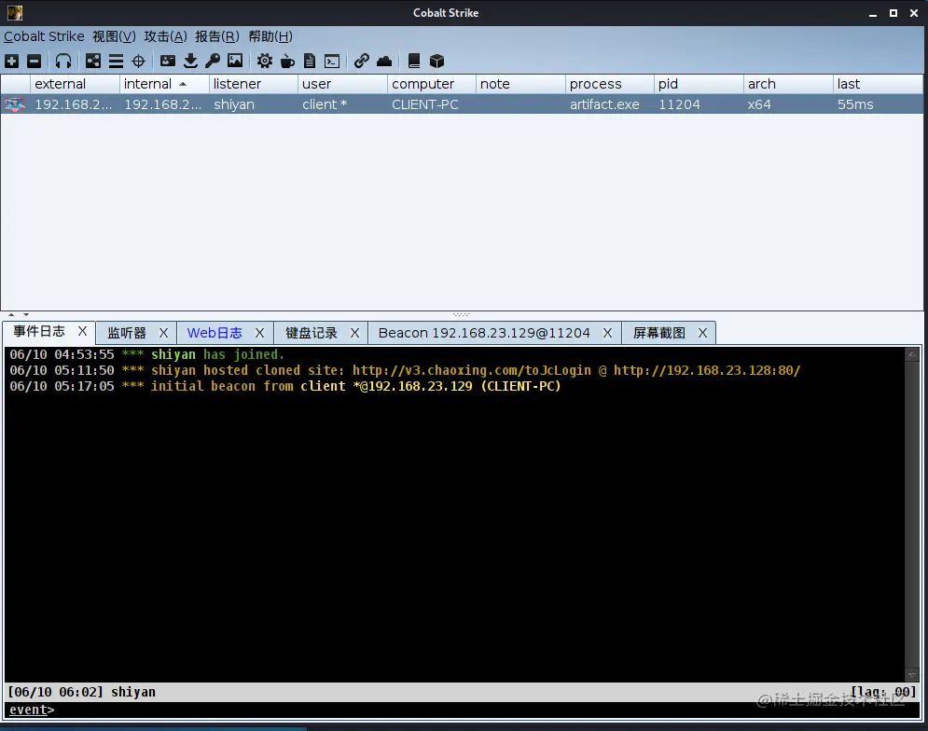Screen dimensions: 928x731
Task: Sort sessions by arch column
Action: (788, 84)
